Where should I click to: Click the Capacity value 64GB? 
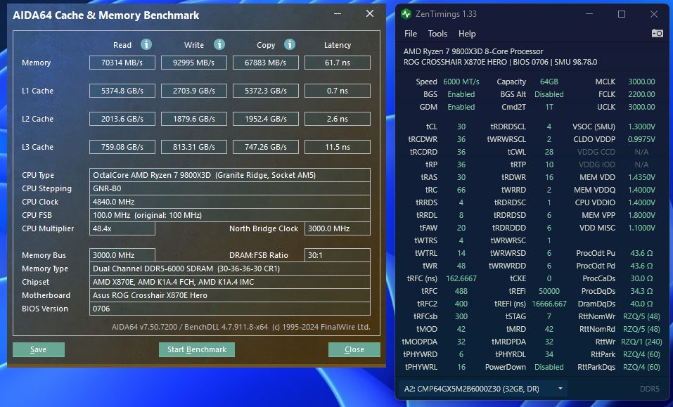(x=549, y=82)
